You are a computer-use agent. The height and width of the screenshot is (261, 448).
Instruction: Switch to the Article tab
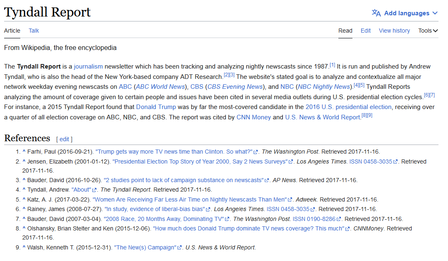point(12,31)
